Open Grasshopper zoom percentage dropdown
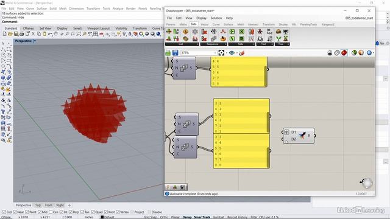 pos(215,53)
